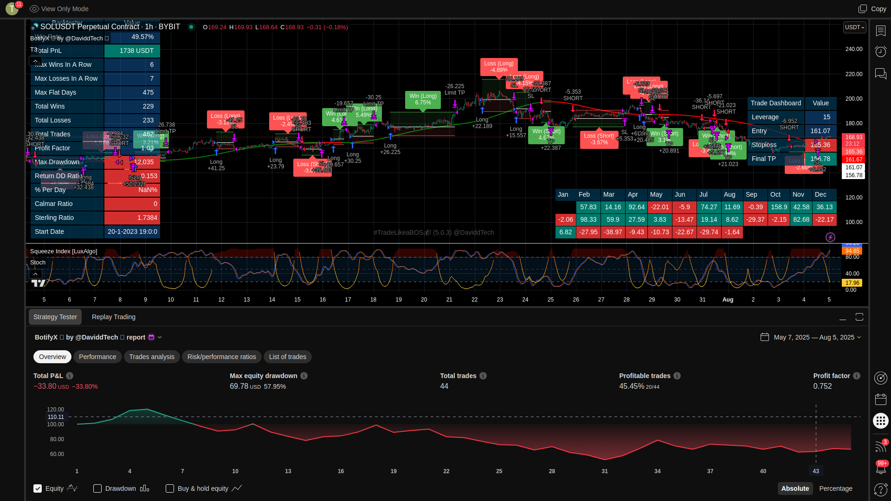Viewport: 891px width, 501px height.
Task: Select the Risk/performance ratios tab
Action: coord(222,357)
